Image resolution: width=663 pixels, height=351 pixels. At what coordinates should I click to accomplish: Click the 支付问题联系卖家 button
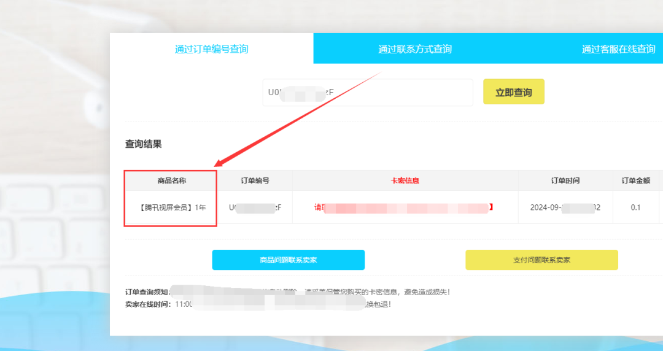point(541,260)
